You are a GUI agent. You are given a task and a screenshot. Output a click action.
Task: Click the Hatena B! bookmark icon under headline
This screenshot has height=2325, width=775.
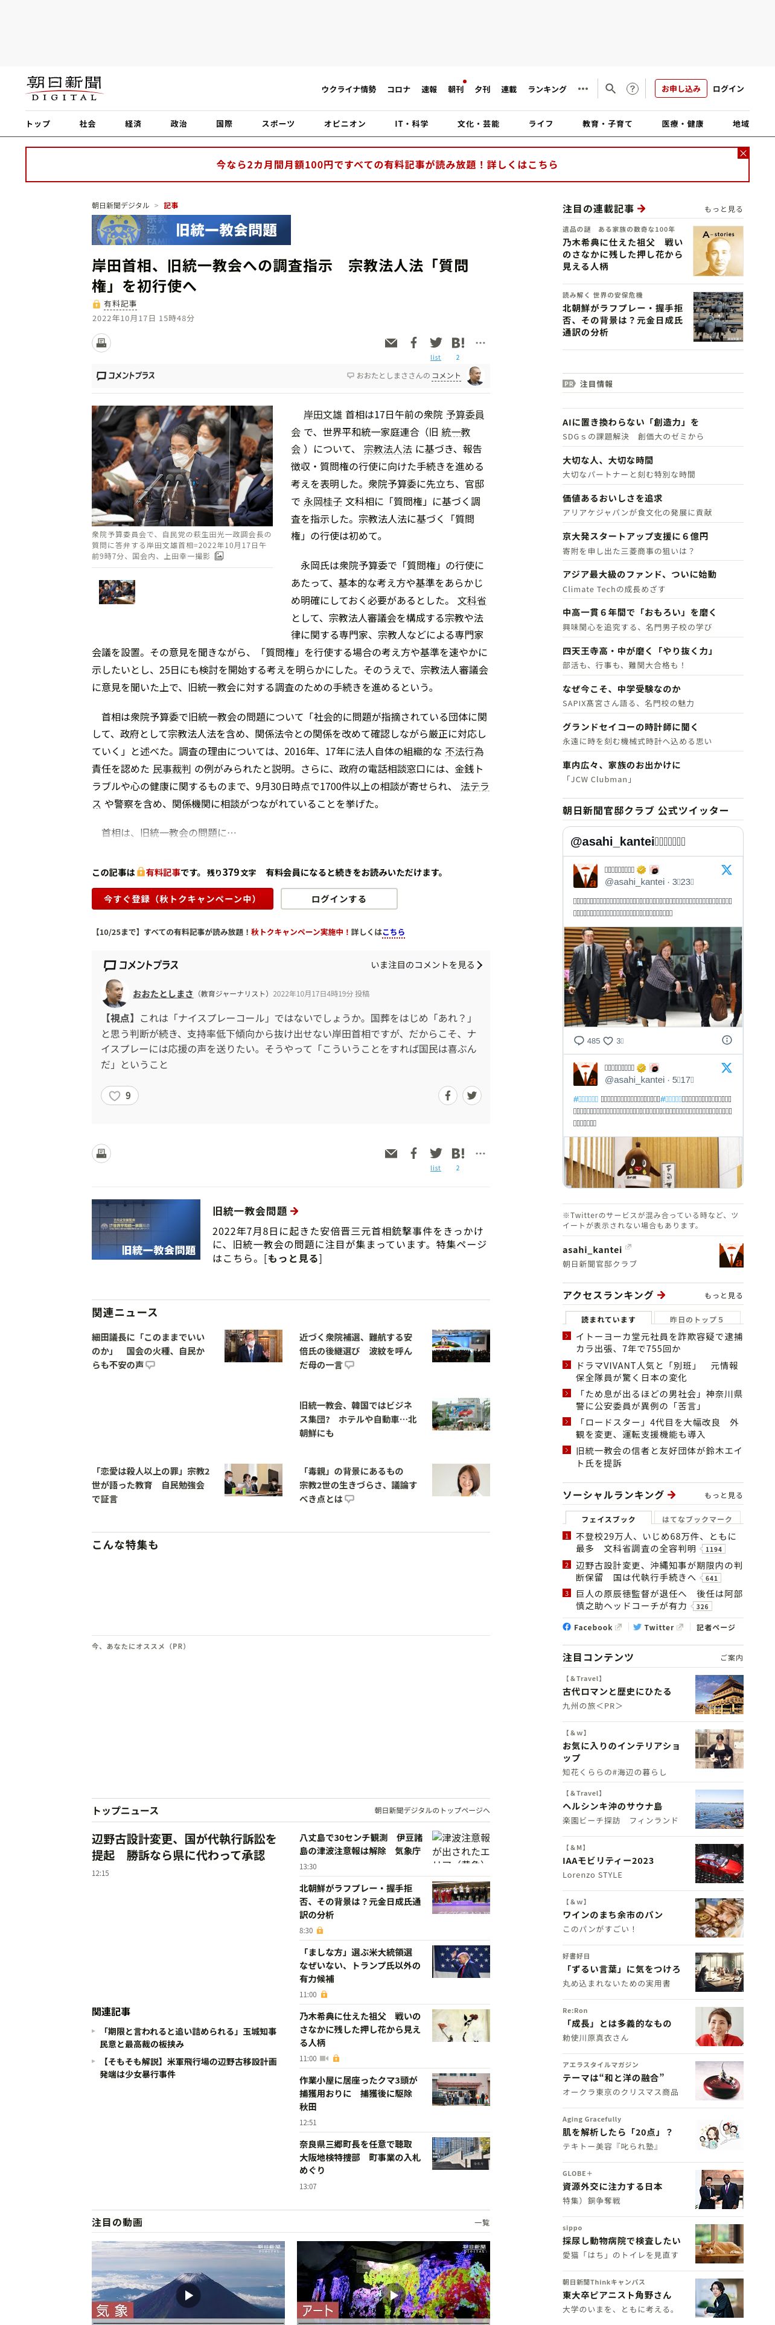pyautogui.click(x=458, y=343)
